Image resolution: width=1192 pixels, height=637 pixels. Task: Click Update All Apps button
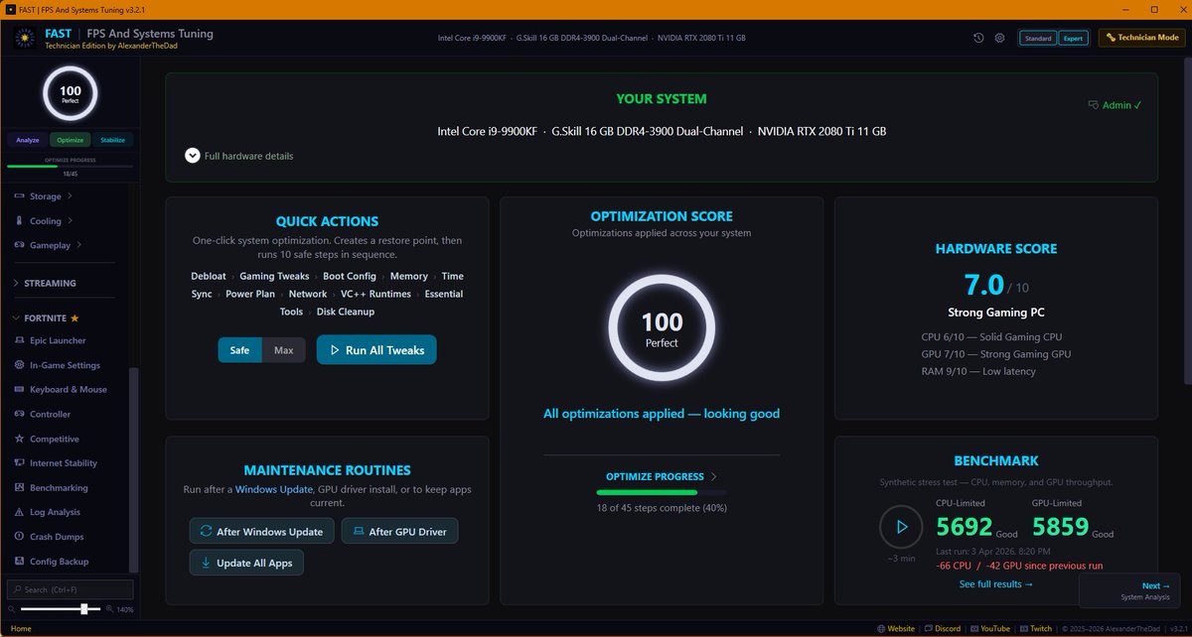pyautogui.click(x=246, y=563)
